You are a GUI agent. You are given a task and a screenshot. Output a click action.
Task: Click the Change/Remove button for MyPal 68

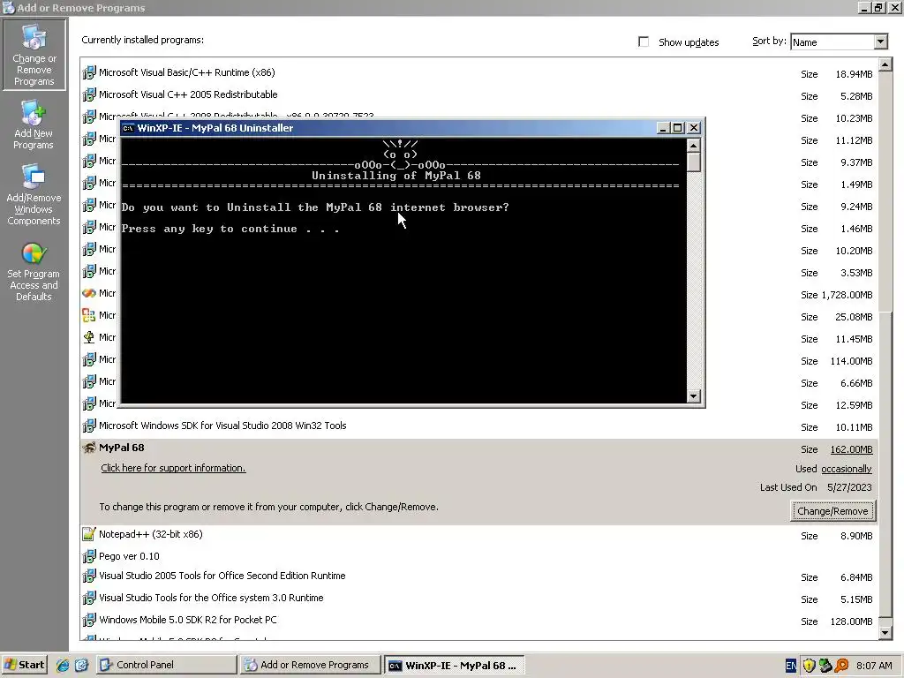click(x=832, y=511)
